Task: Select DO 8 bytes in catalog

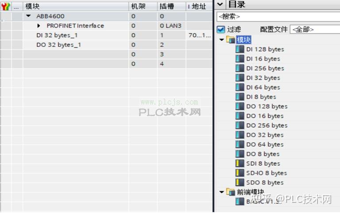Action: pyautogui.click(x=263, y=154)
